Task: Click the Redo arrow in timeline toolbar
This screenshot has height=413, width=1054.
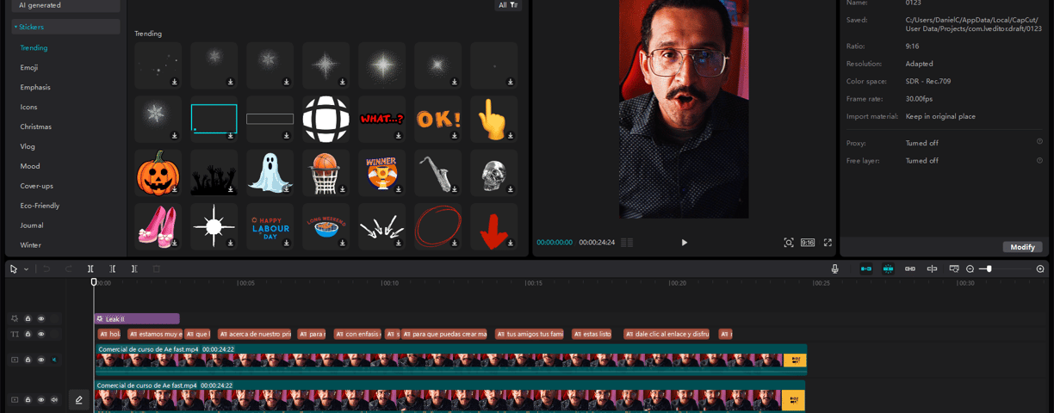Action: [x=69, y=269]
